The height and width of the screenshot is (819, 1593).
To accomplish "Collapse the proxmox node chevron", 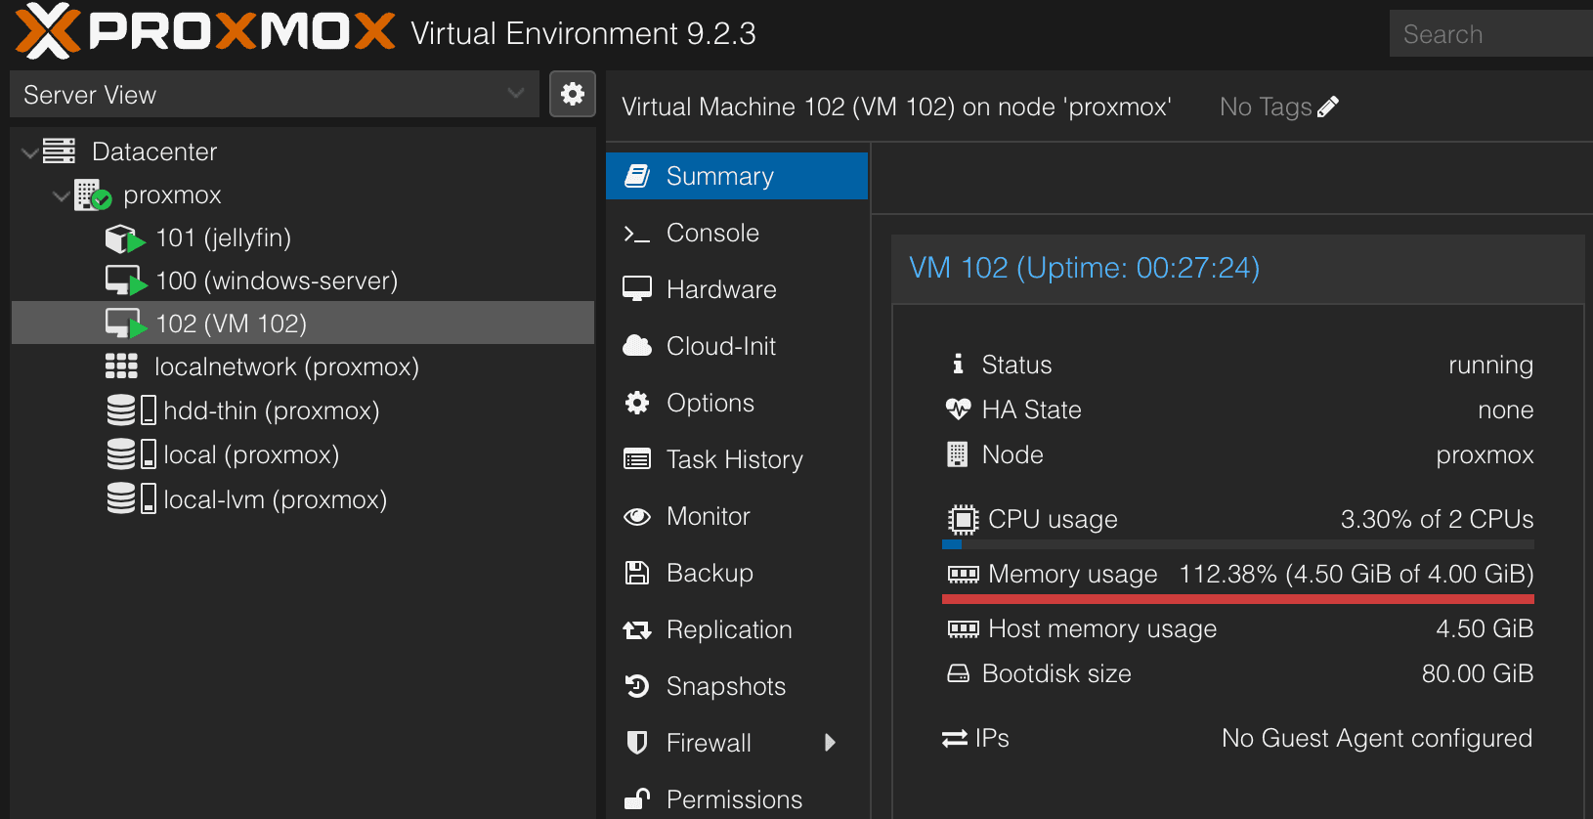I will (61, 195).
